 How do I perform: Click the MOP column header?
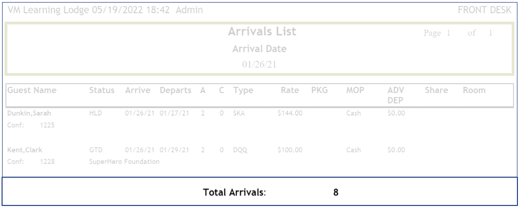point(355,90)
